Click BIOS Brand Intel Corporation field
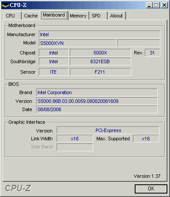This screenshot has width=170, height=197. 97,92
